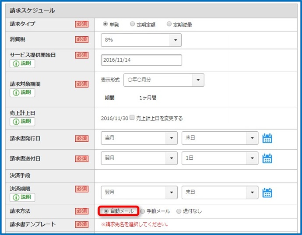
Task: Open calendar picker for 請求書発行日
Action: coord(267,138)
